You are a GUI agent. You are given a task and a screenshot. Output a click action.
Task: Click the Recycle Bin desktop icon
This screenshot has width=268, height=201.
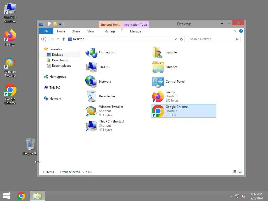point(30,147)
